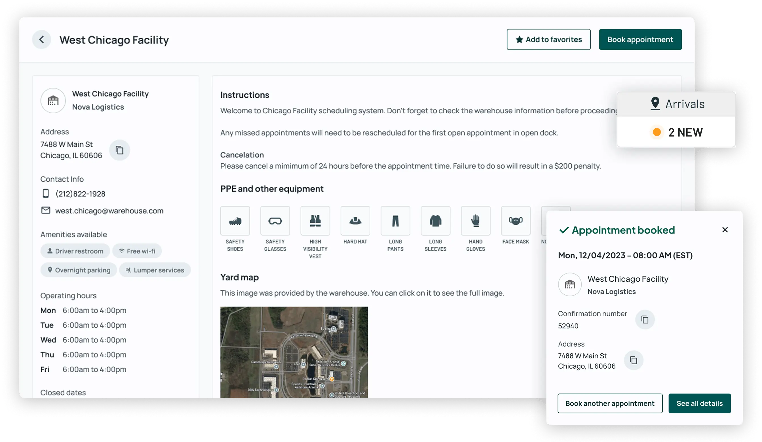Copy the facility address using copy icon
Screen dimensions: 762x442
(119, 150)
